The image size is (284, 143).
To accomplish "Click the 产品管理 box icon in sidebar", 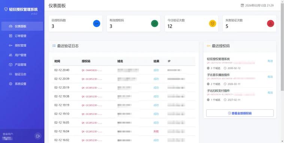I will (11, 65).
